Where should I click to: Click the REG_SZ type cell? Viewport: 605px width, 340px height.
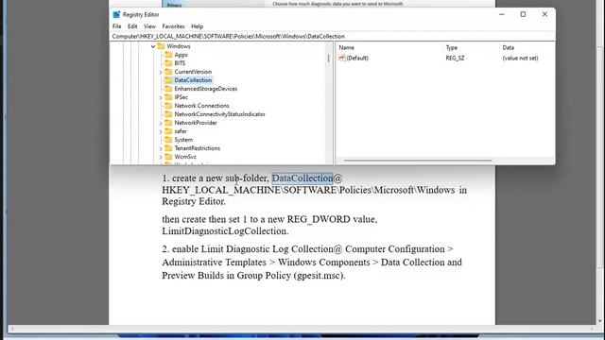click(455, 58)
